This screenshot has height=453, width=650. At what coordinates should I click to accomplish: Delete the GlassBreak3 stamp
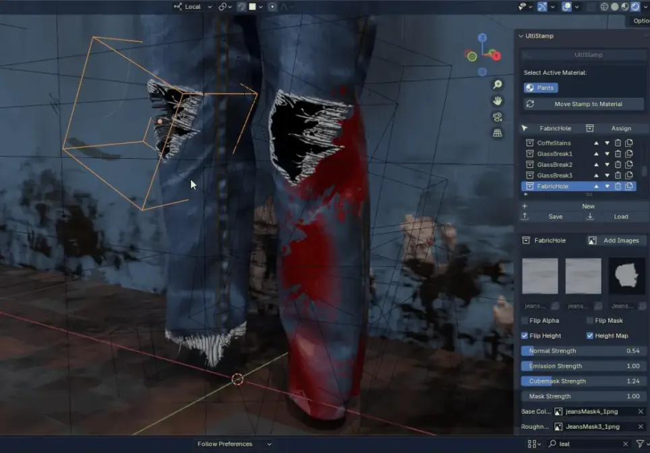point(618,176)
